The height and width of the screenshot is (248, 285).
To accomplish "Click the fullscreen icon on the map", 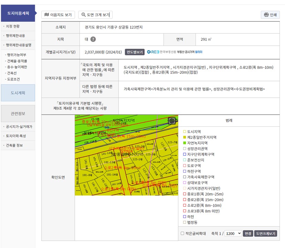I will 172,121.
